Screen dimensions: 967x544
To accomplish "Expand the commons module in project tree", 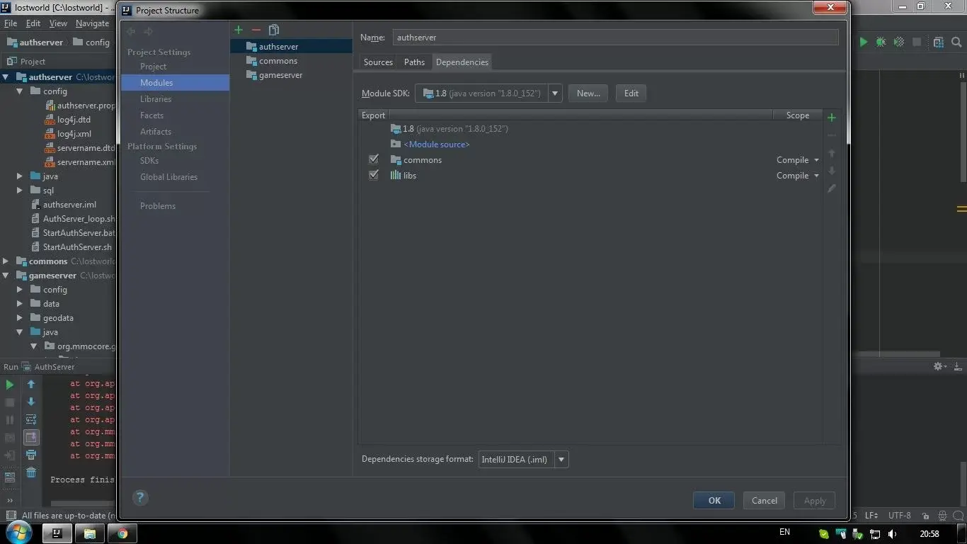I will [6, 261].
